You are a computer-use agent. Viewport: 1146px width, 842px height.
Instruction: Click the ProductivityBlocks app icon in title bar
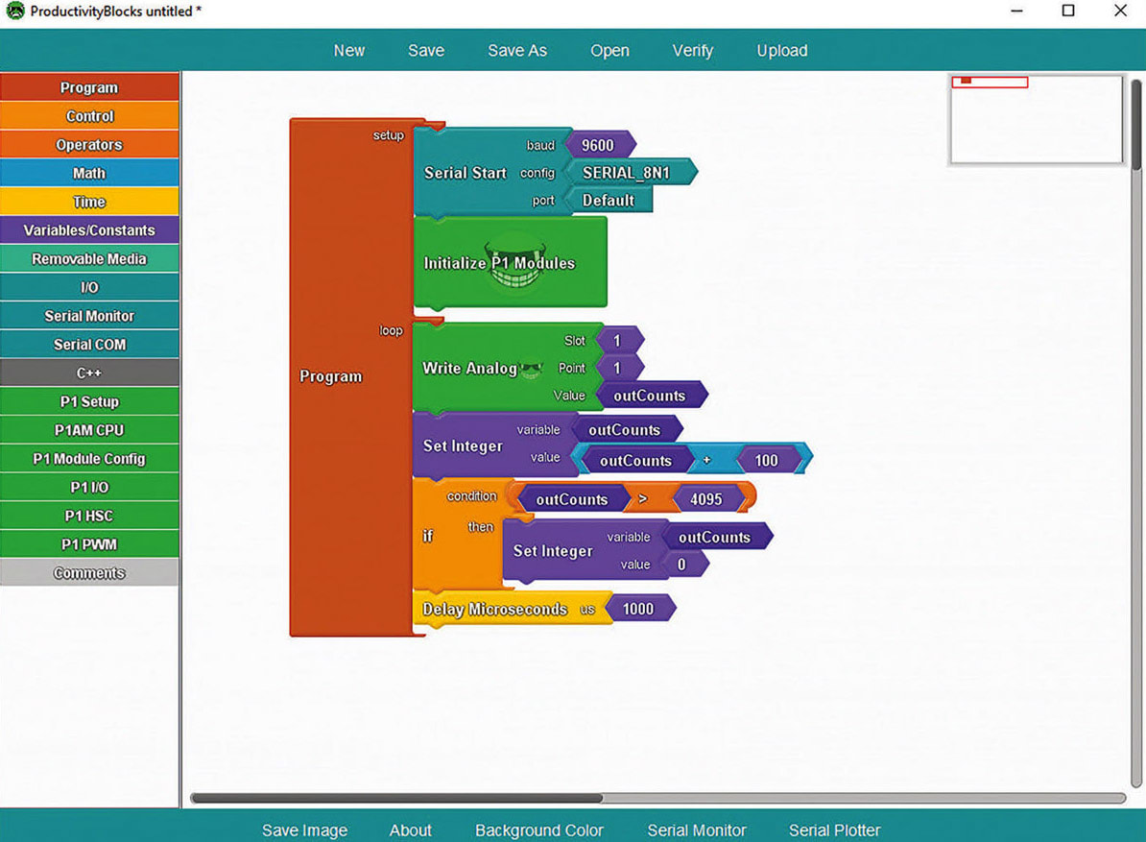pos(14,11)
